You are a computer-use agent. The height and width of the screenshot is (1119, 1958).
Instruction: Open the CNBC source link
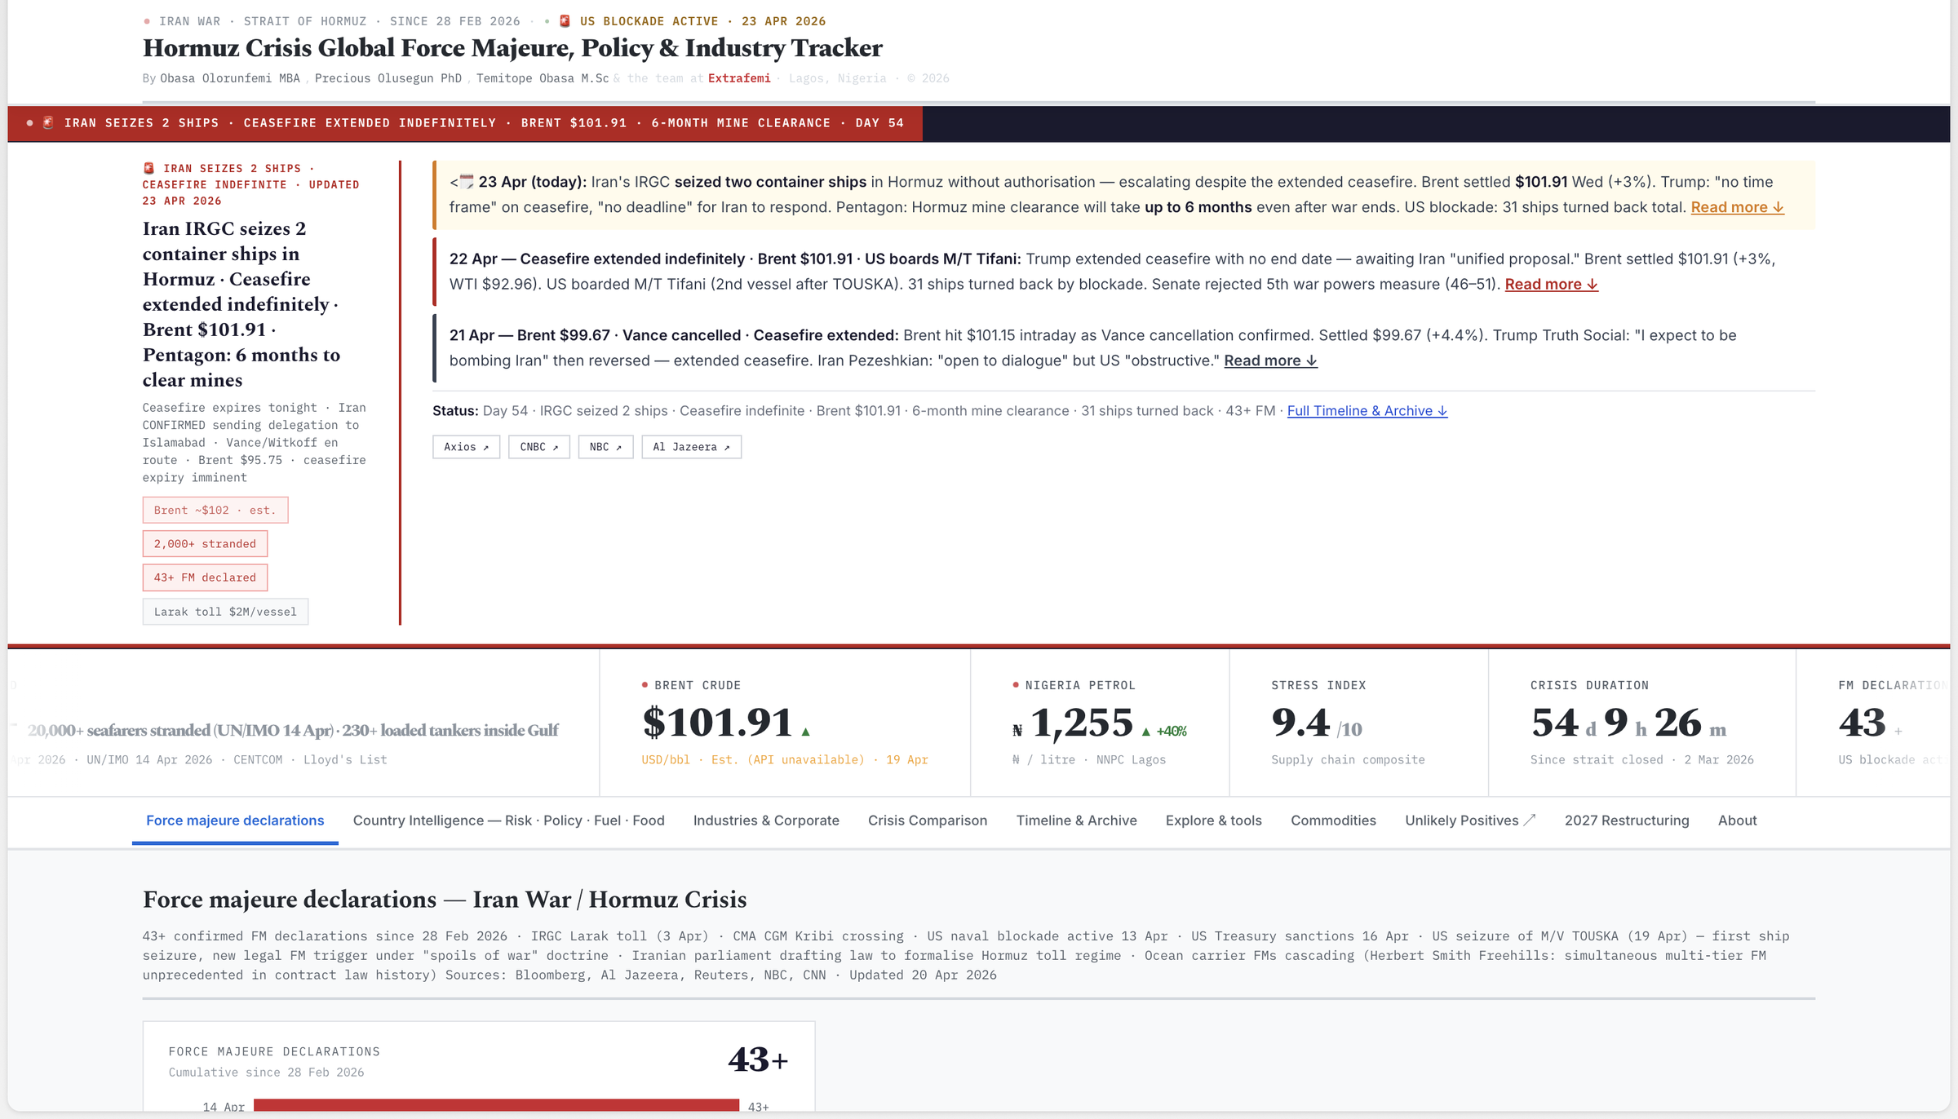[538, 447]
